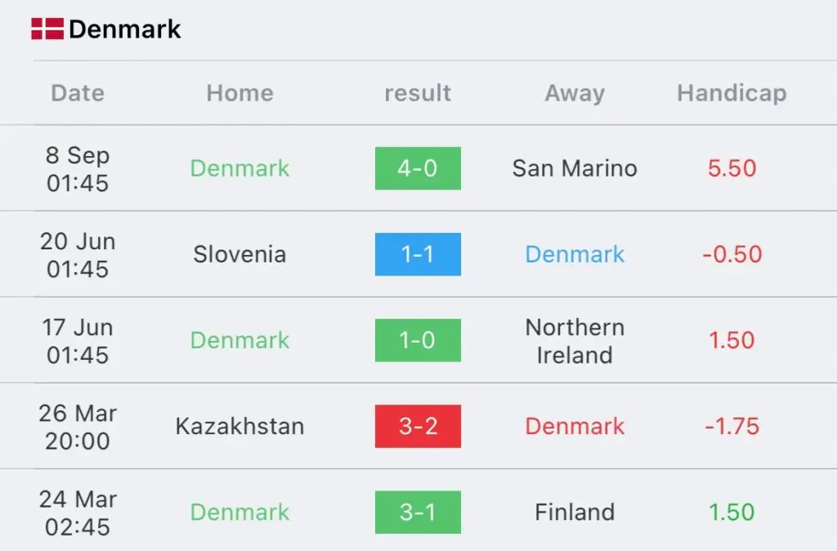Open Finland team link
The image size is (837, 551).
pyautogui.click(x=575, y=512)
